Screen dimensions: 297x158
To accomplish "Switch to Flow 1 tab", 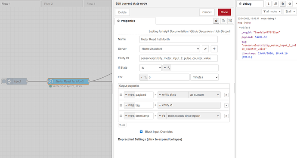I will [x=20, y=4].
